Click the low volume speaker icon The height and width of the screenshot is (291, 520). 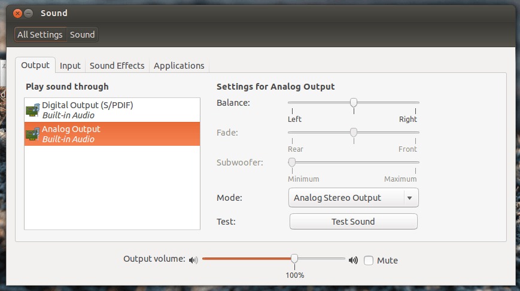[193, 260]
